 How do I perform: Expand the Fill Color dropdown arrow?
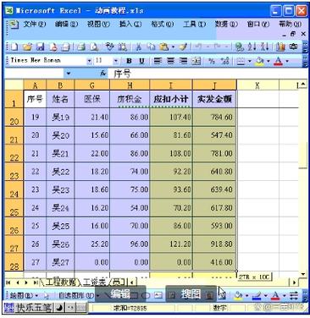pos(268,61)
